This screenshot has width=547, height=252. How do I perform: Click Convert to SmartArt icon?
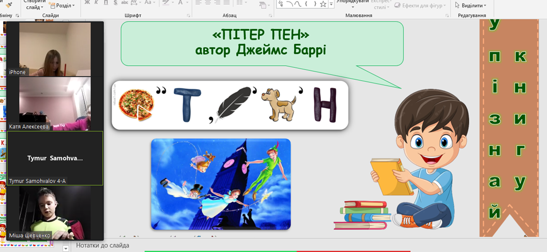(x=263, y=5)
